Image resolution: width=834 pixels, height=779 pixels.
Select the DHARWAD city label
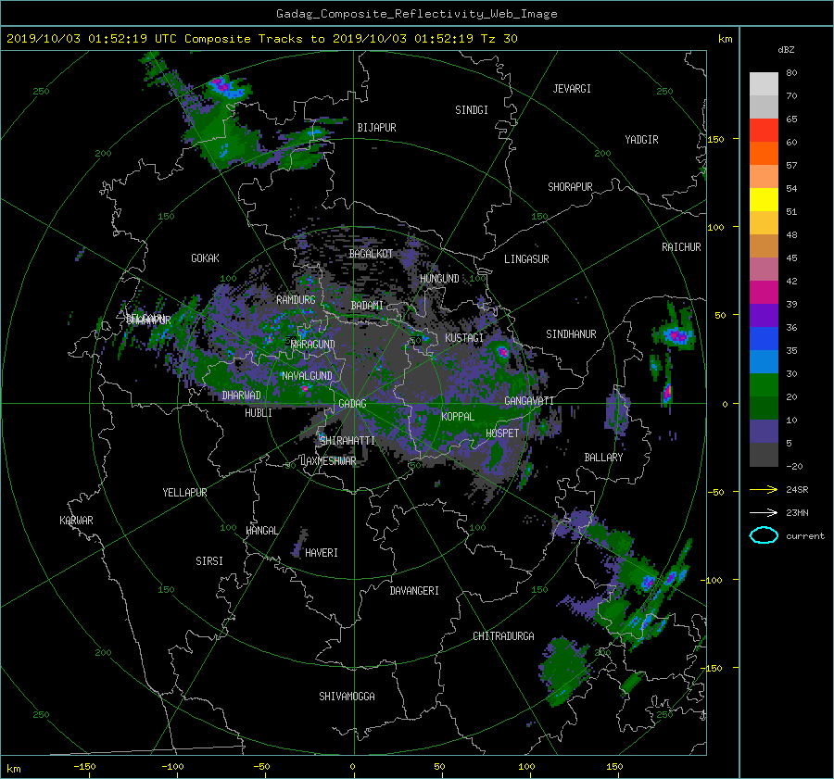[x=242, y=396]
